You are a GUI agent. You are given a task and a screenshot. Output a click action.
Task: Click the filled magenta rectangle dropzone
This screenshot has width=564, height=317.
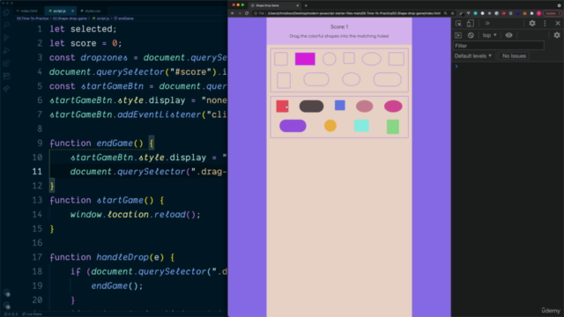[305, 59]
